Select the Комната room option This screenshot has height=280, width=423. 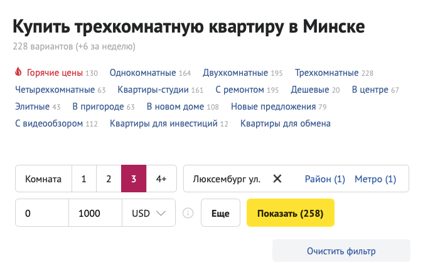click(43, 179)
